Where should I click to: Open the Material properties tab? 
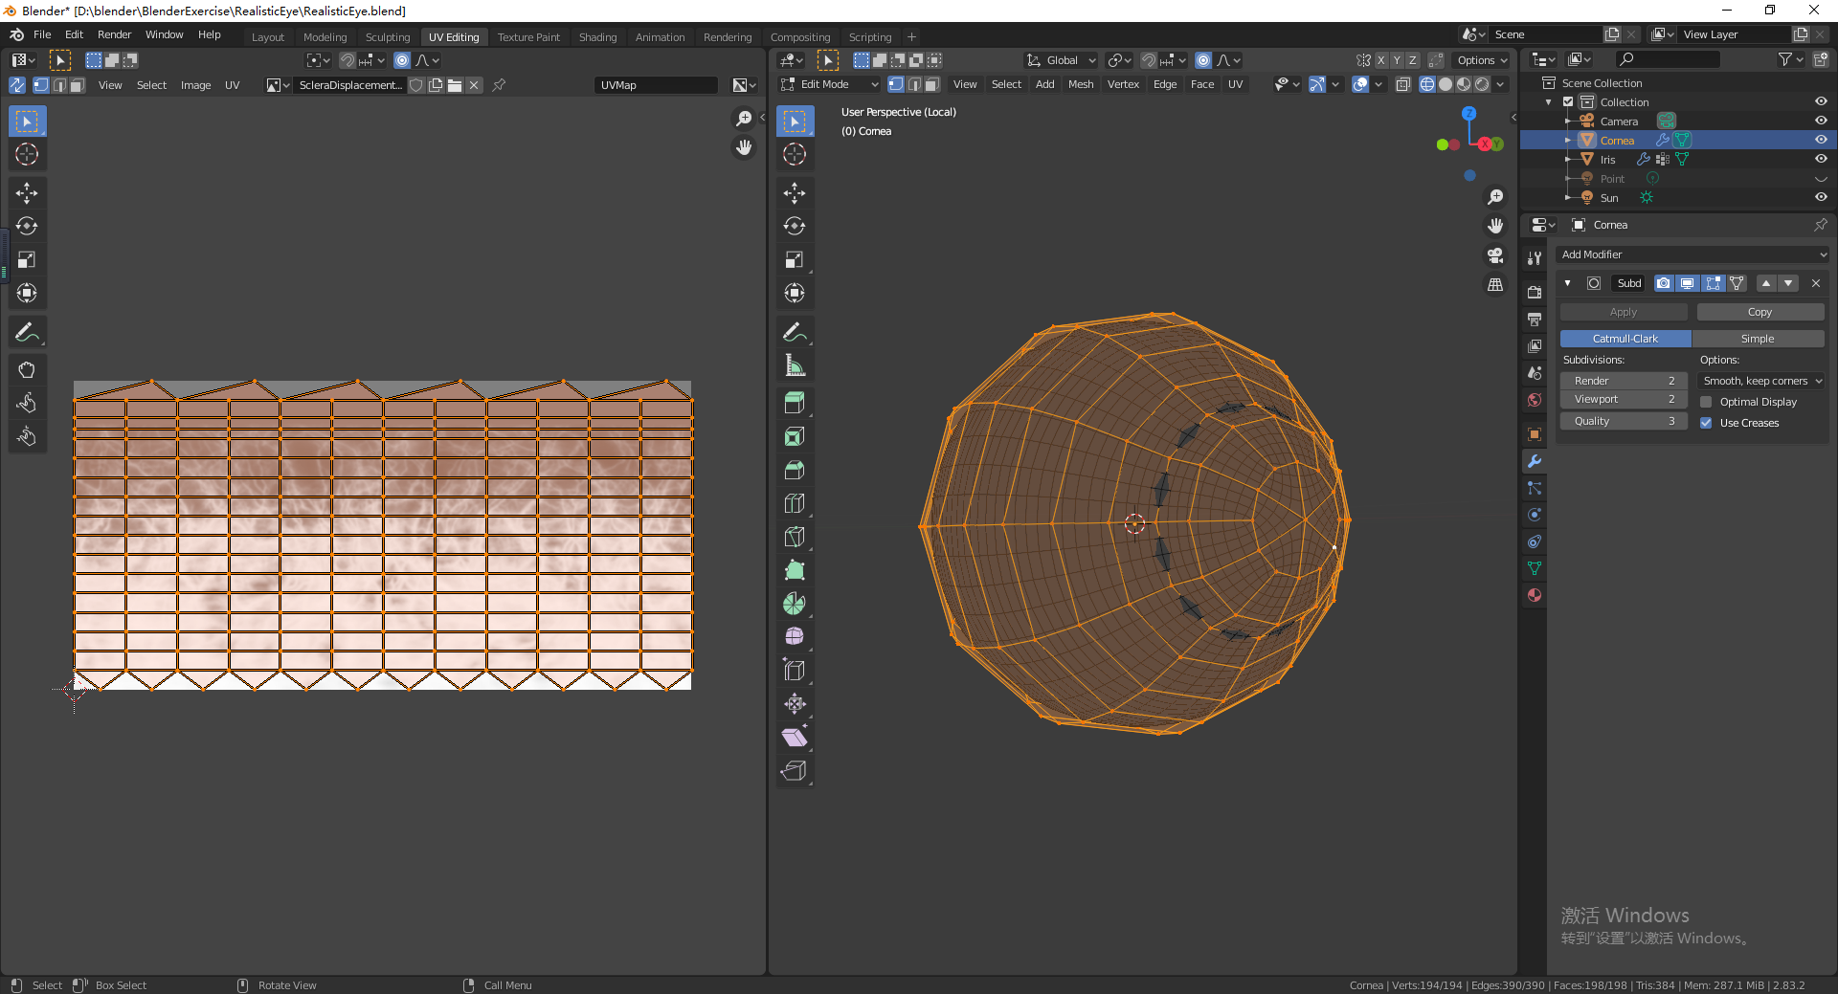pos(1535,595)
